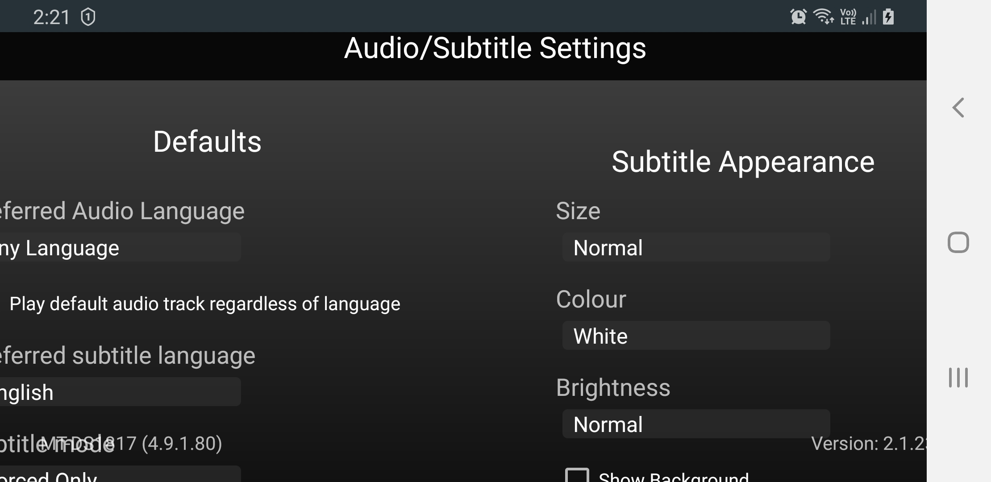Tap the Audio/Subtitle Settings page title
Viewport: 991px width, 482px height.
[495, 48]
